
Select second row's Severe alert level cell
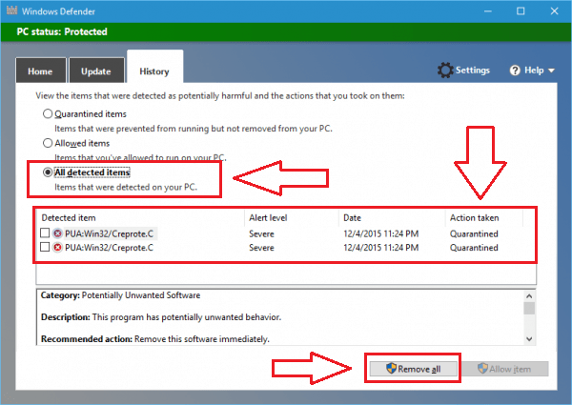[x=261, y=248]
